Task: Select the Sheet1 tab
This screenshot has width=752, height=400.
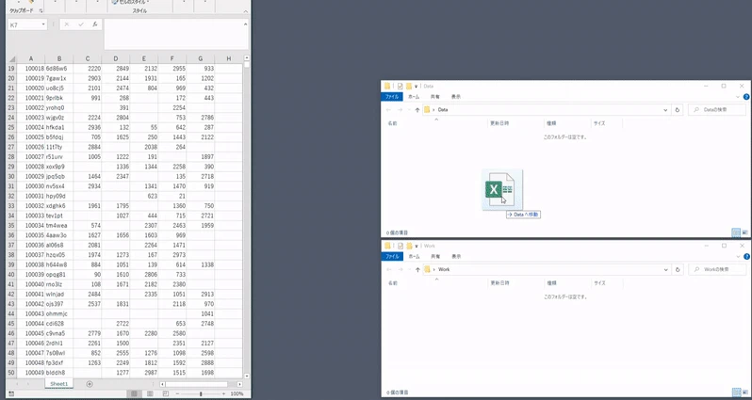Action: click(x=59, y=384)
